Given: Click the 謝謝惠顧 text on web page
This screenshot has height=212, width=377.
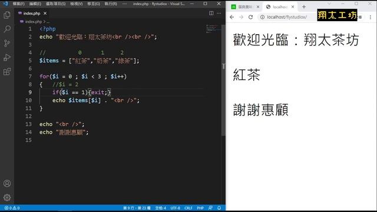Looking at the screenshot, I should [x=260, y=110].
